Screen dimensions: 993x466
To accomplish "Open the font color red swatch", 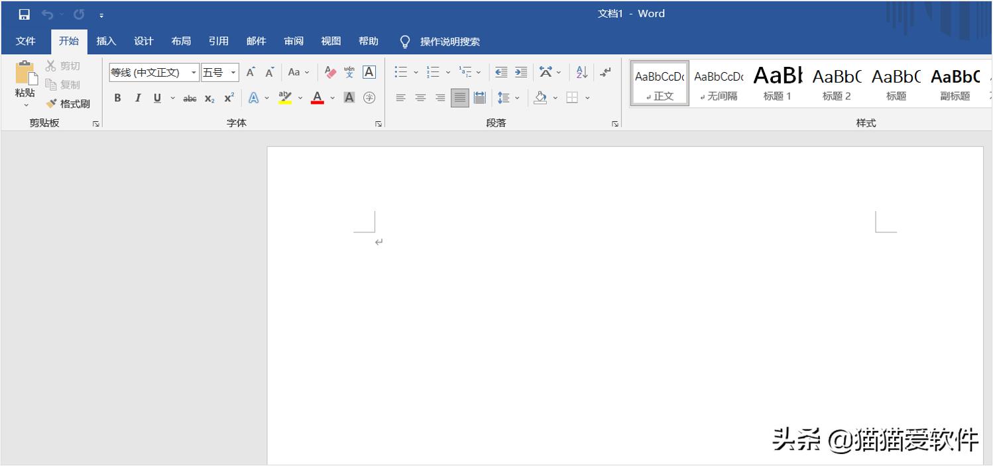I will pyautogui.click(x=318, y=97).
